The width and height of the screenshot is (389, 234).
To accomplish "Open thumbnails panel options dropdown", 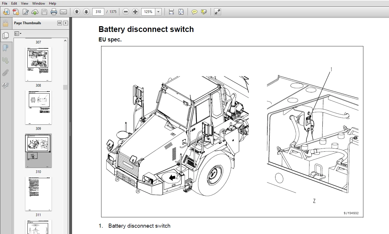I will (18, 34).
